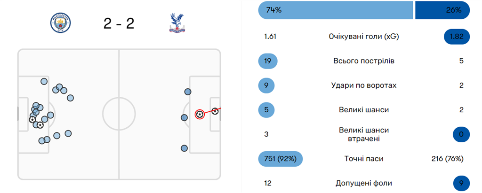The height and width of the screenshot is (193, 482).
Task: Click the bottommost dark-blue shot marker on right
Action: [x=184, y=148]
